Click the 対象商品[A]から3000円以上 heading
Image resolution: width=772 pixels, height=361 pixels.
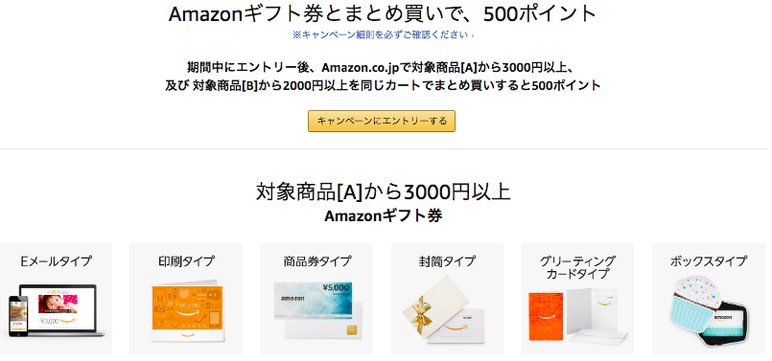pyautogui.click(x=383, y=192)
